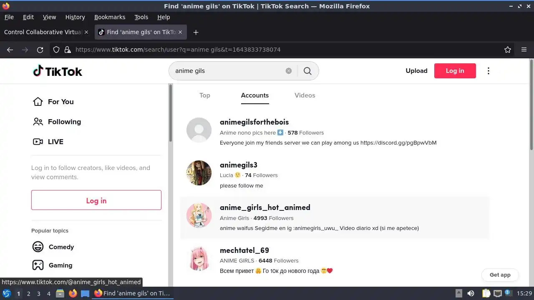
Task: Click the show desktop taskbar icon
Action: tap(85, 293)
